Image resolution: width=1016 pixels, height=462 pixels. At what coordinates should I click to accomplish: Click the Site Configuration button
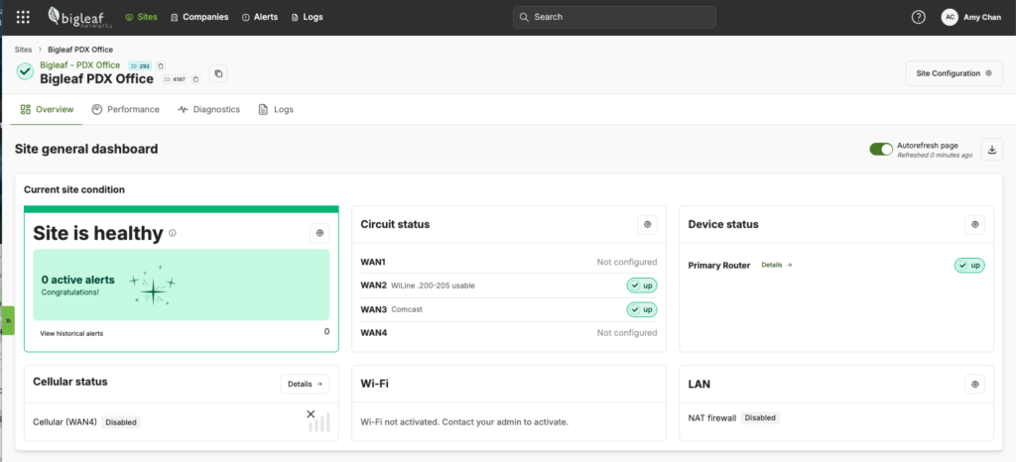[953, 73]
